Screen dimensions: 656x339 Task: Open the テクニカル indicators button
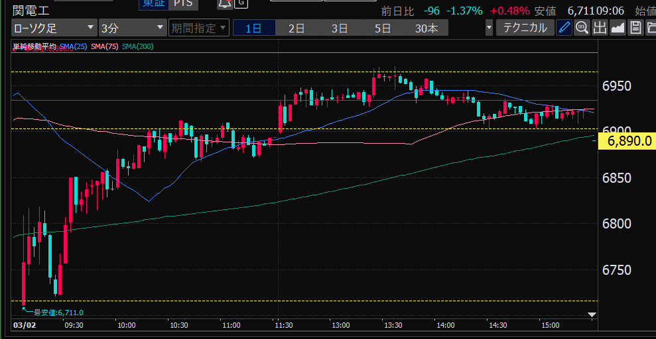tap(525, 28)
